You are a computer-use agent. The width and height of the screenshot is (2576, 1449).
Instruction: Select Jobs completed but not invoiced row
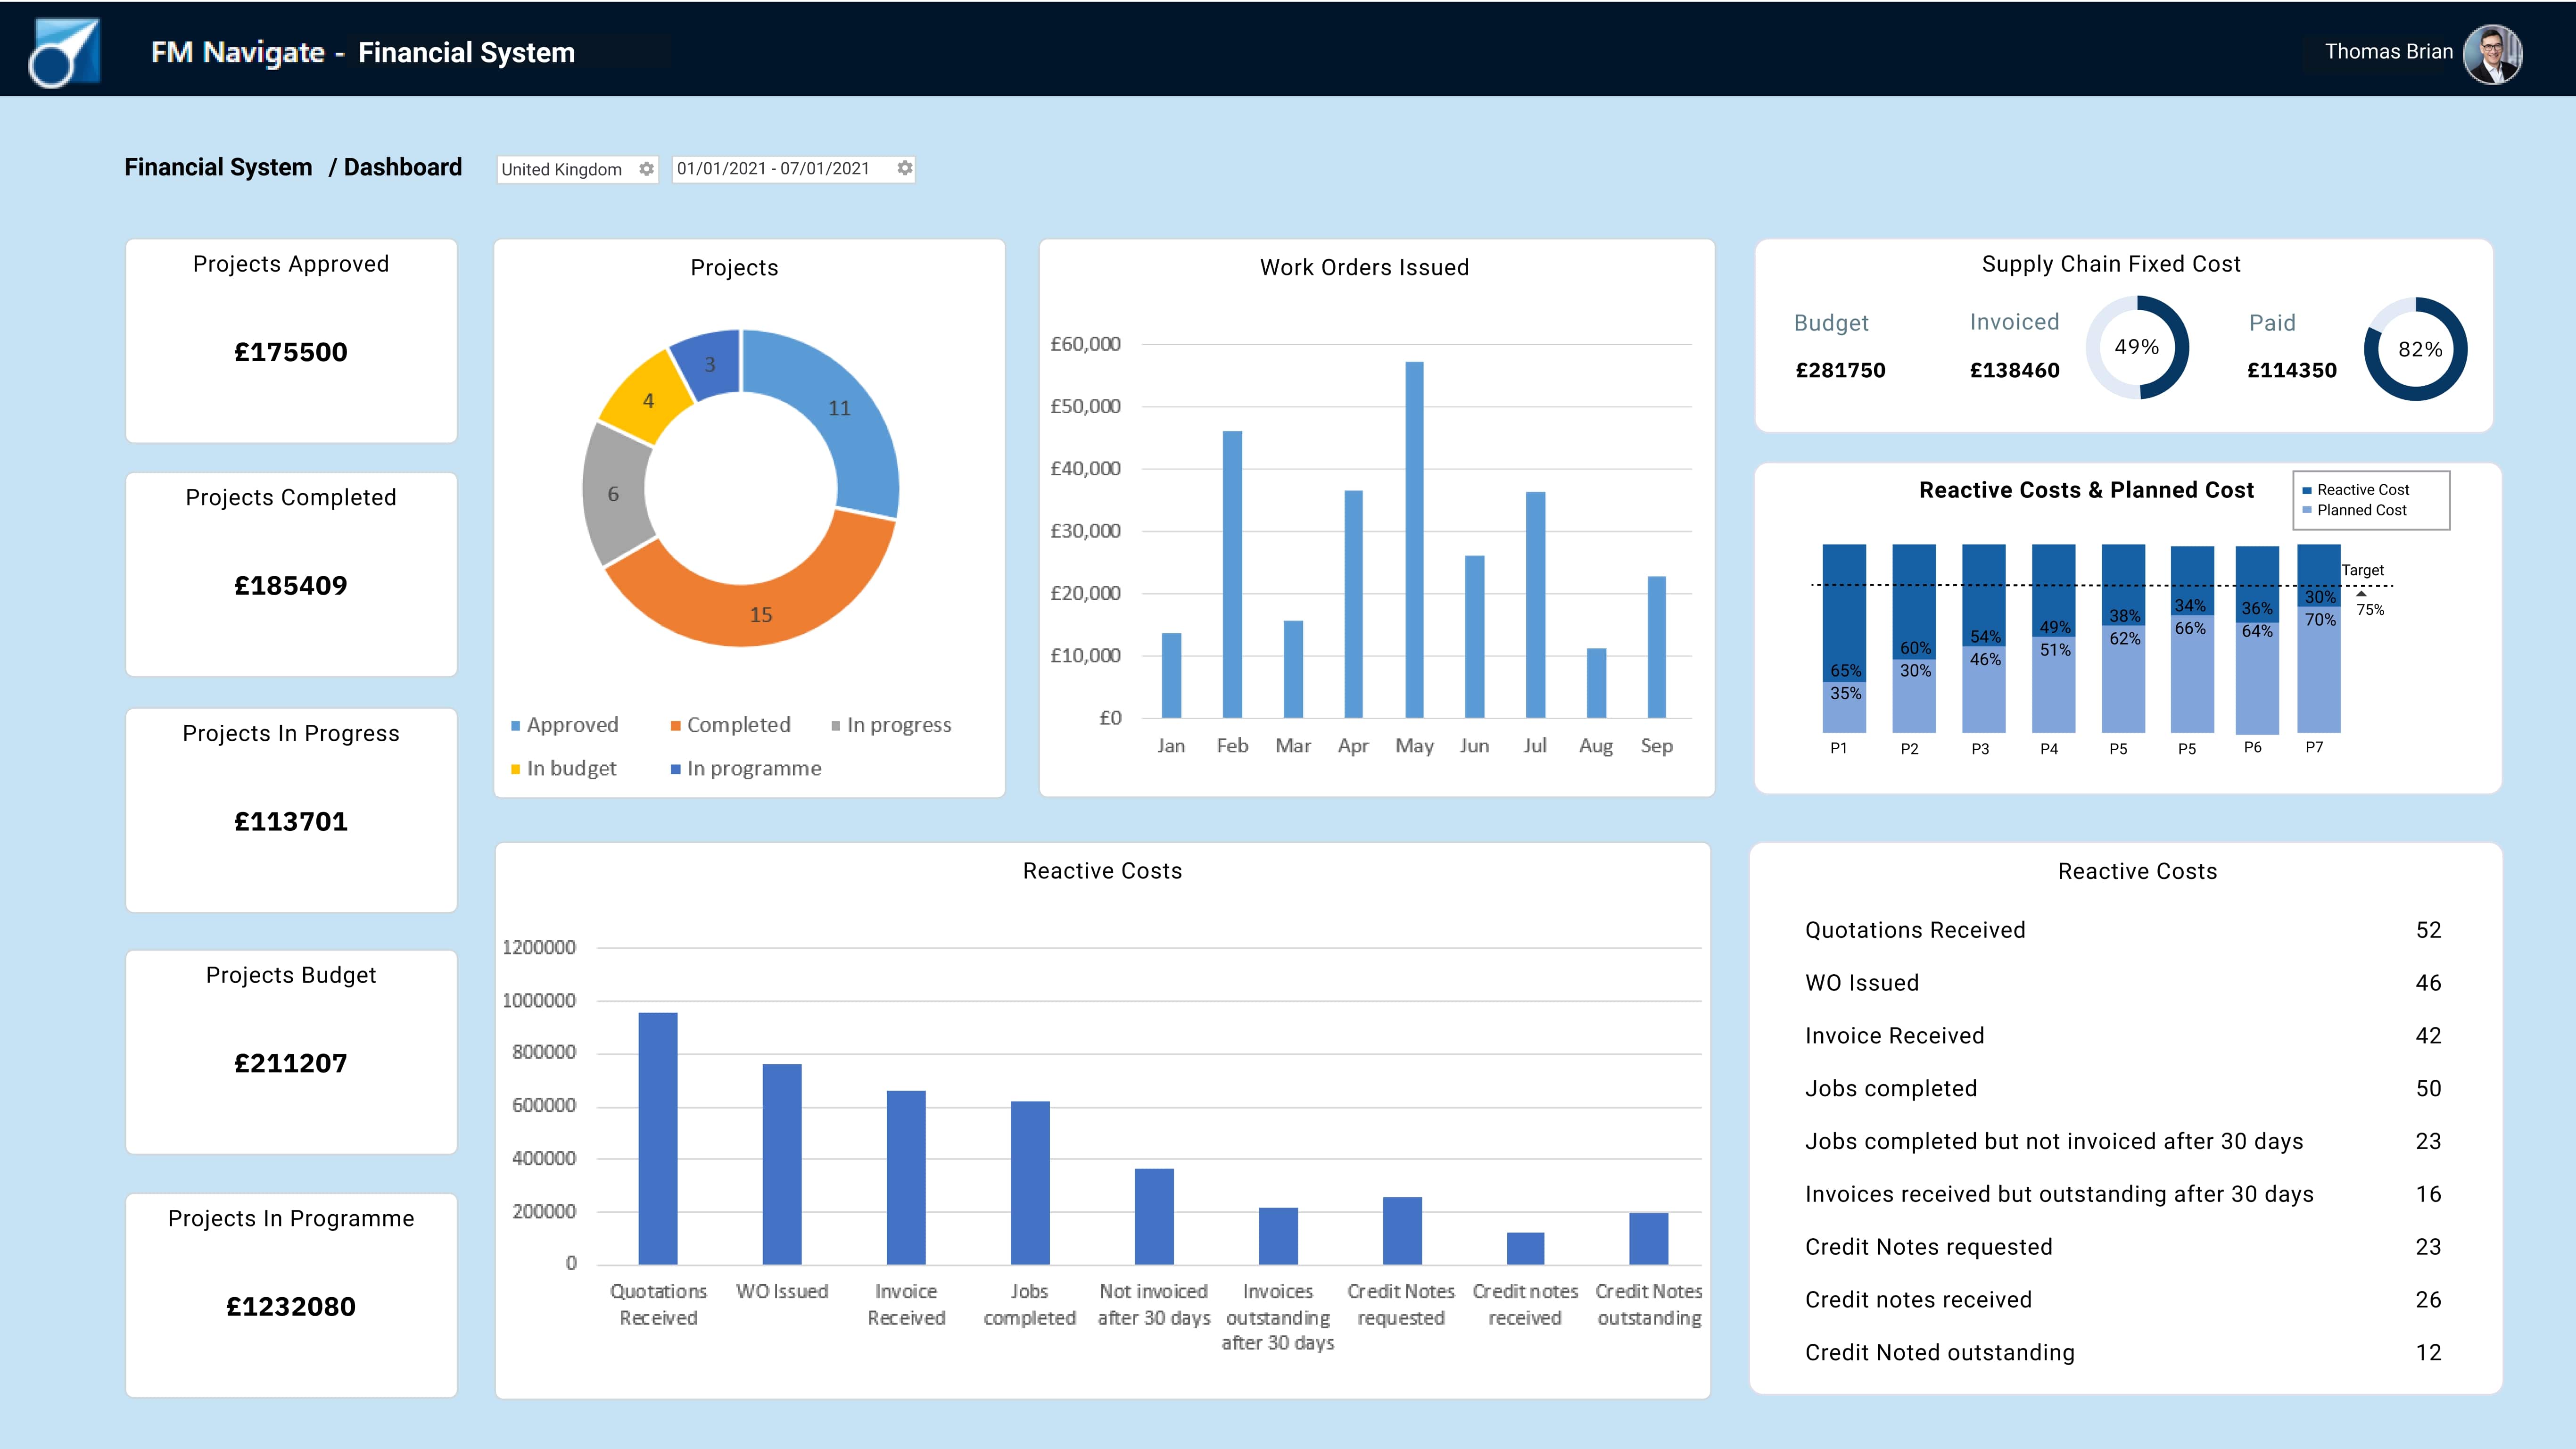[2122, 1141]
